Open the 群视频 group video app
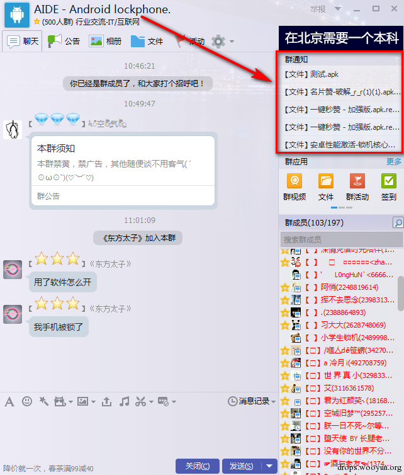This screenshot has width=404, height=475. tap(295, 187)
